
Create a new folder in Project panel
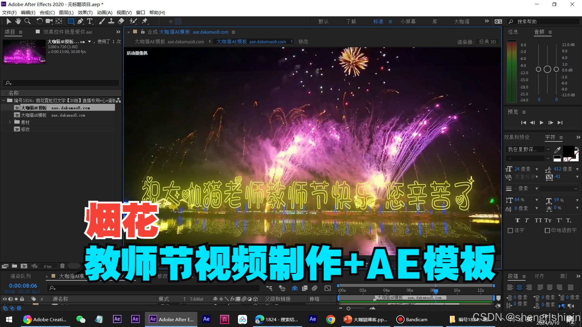click(14, 266)
